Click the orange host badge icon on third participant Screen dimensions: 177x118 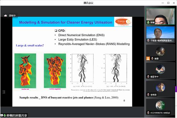click(148, 58)
